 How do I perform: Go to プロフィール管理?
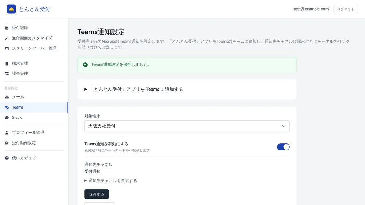point(34,133)
